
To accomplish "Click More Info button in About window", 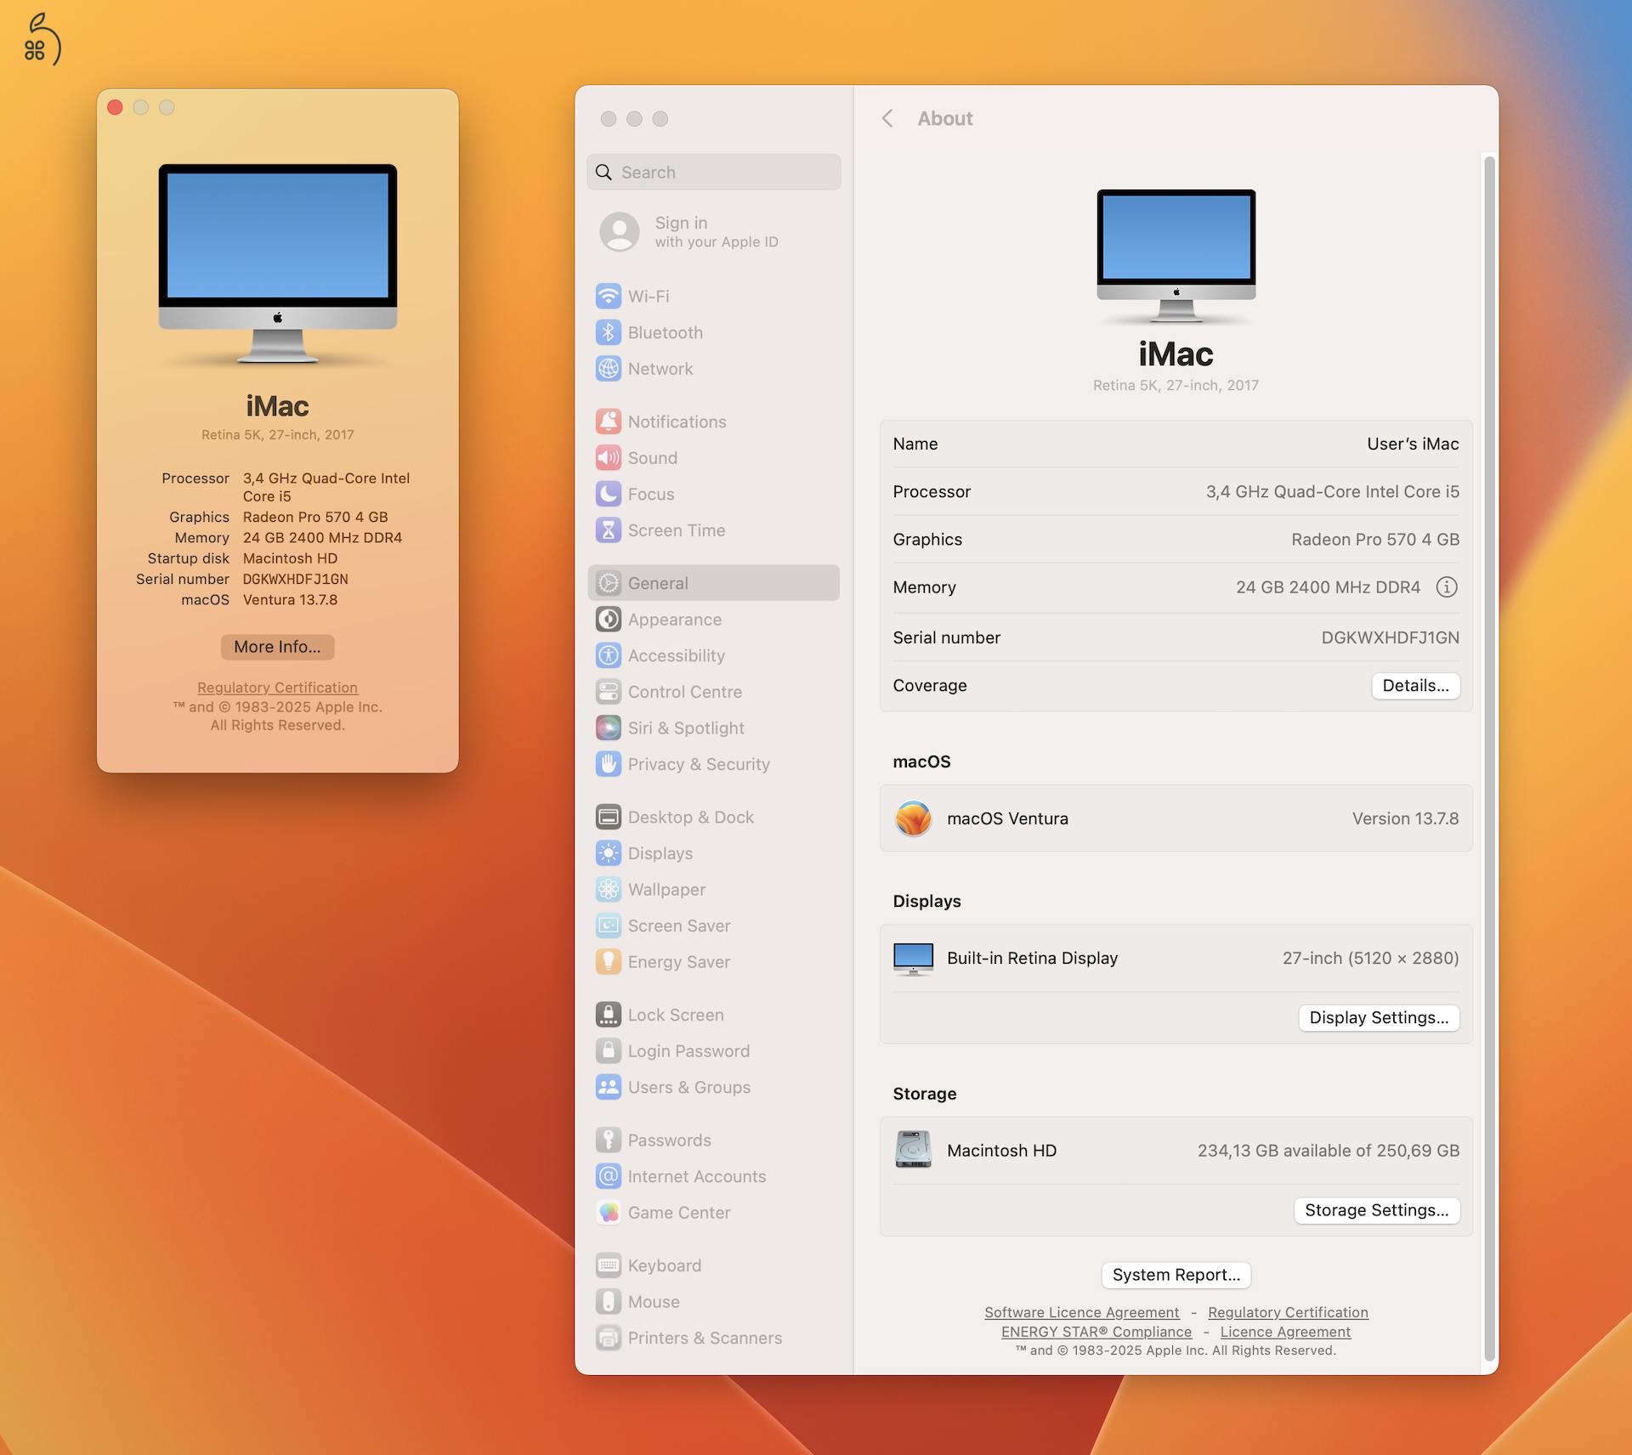I will (x=277, y=647).
